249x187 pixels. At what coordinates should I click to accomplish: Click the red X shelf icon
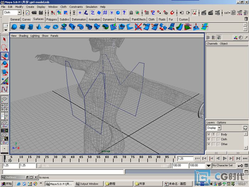click(x=138, y=27)
